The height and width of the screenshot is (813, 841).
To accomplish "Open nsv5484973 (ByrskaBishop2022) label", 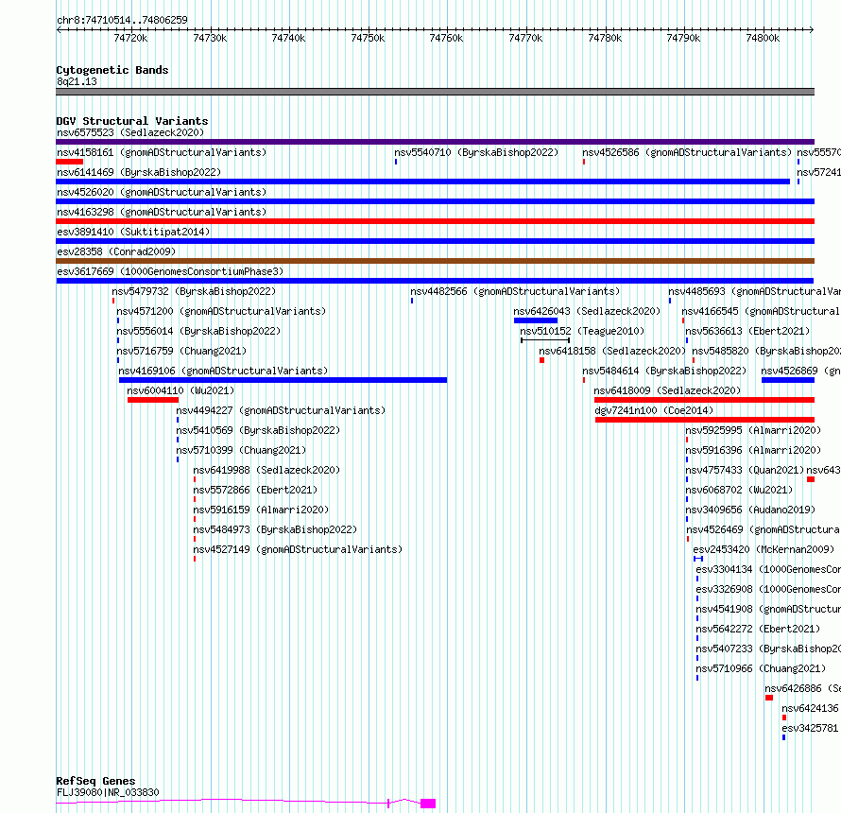I will click(275, 529).
